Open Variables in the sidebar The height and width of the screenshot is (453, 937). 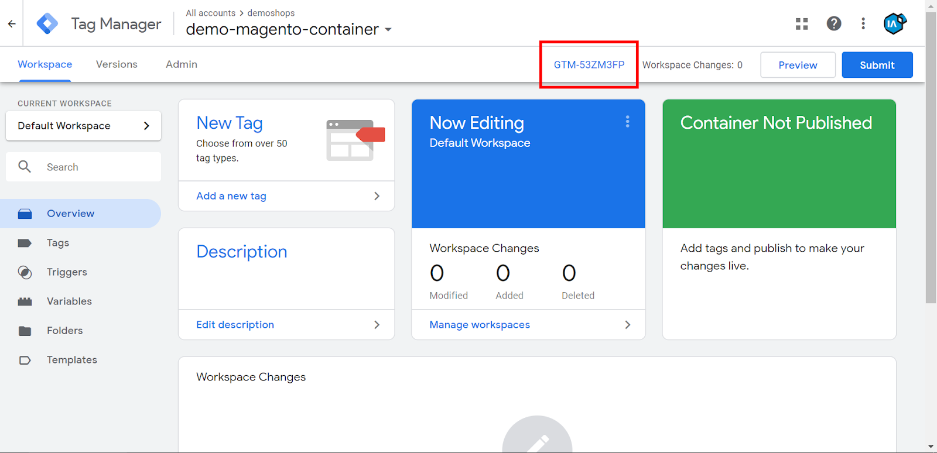point(69,301)
